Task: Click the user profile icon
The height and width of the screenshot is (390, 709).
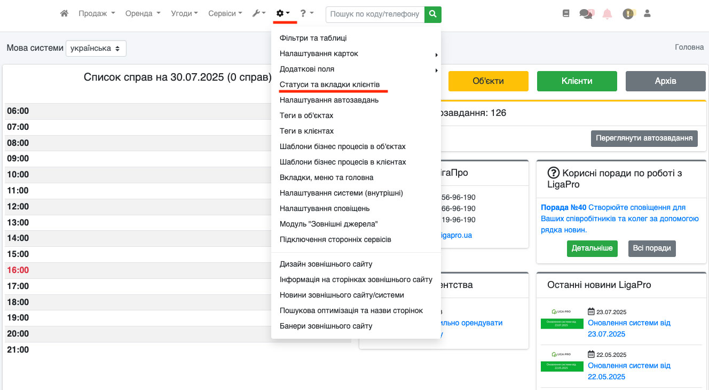Action: [x=647, y=14]
